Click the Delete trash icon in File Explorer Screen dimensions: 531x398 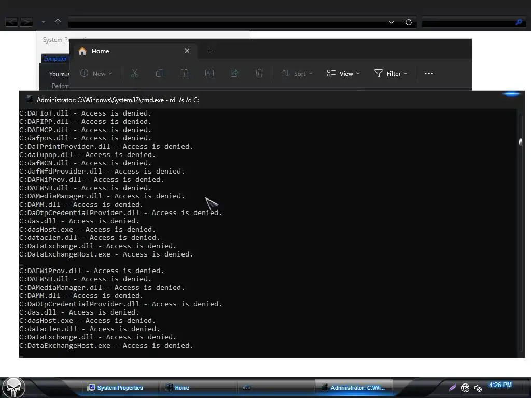pyautogui.click(x=259, y=74)
